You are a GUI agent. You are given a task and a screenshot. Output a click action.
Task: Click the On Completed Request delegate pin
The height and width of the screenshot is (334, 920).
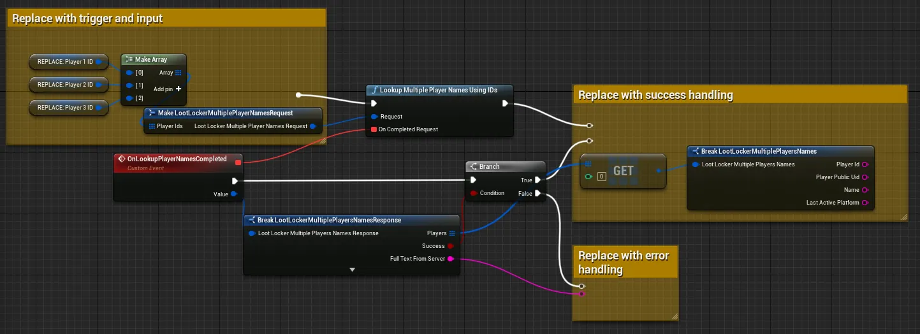pos(374,129)
